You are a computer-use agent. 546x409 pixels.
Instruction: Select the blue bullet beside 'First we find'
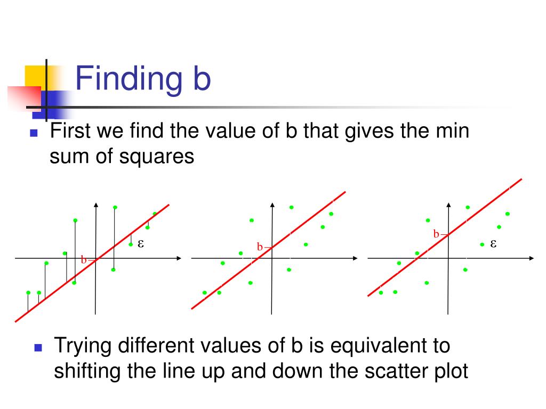[34, 133]
